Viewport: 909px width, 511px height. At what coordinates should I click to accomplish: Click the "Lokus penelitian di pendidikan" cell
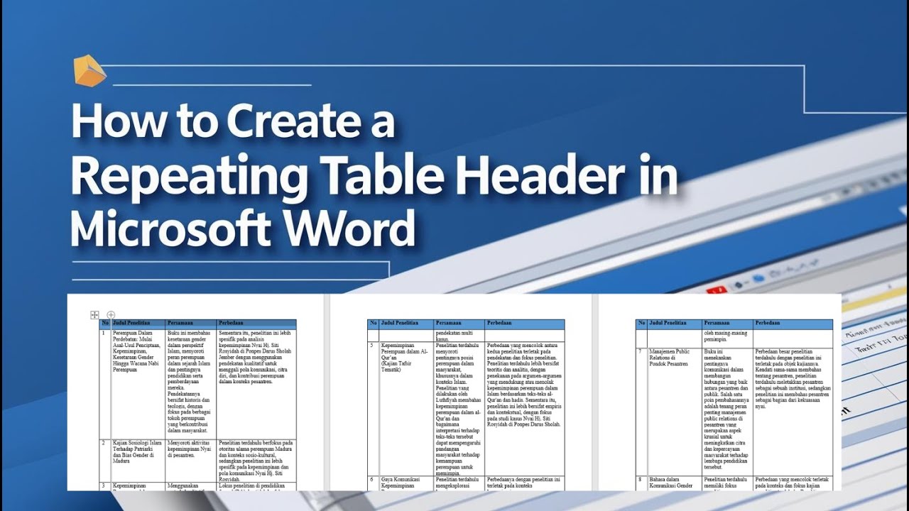pyautogui.click(x=256, y=486)
